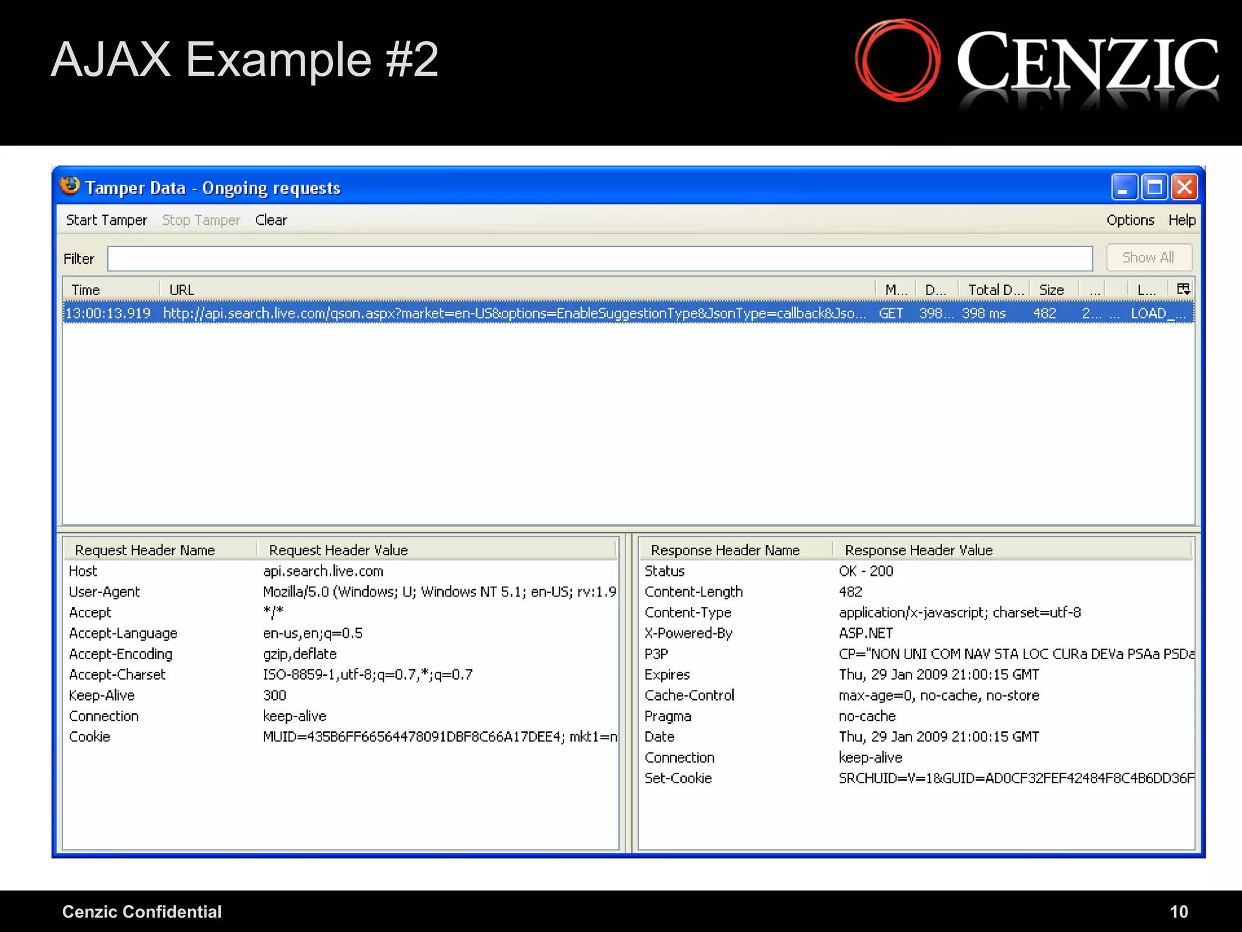Click the application/x-javascript content type value
This screenshot has width=1242, height=932.
pyautogui.click(x=959, y=613)
